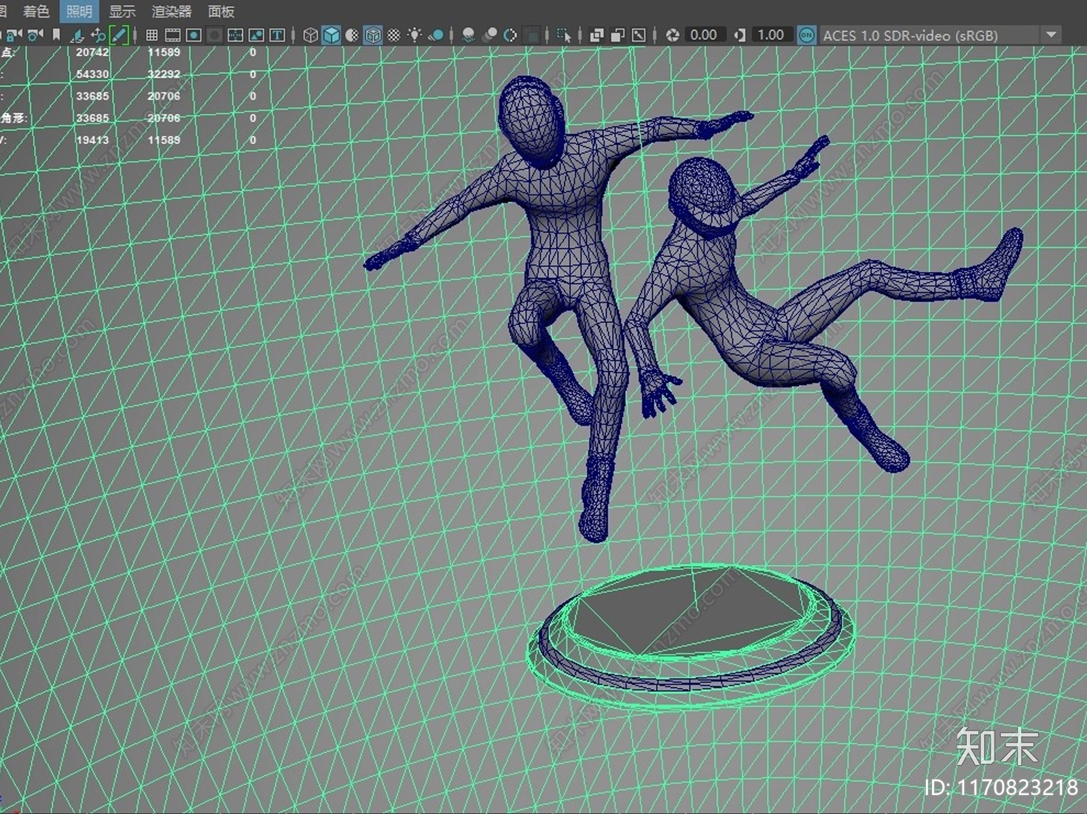
Task: Toggle Screen Space Ambient Occlusion icon
Action: click(x=468, y=35)
